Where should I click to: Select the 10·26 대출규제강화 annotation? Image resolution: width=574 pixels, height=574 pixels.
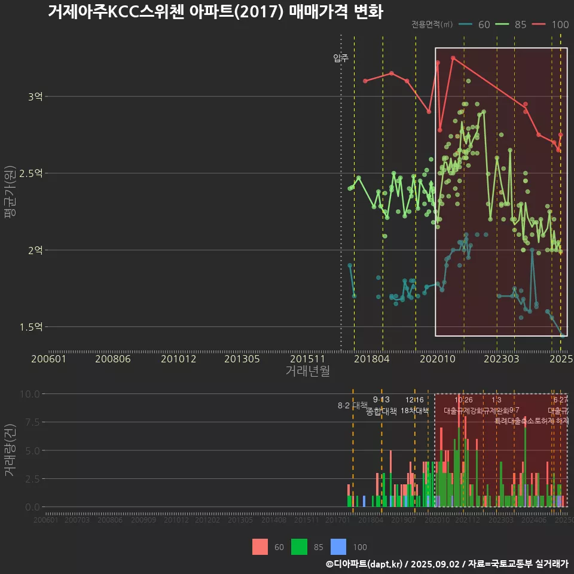click(x=463, y=405)
